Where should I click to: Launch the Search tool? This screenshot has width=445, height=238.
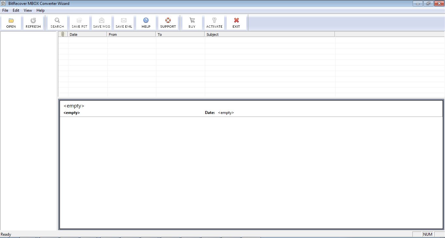point(57,23)
